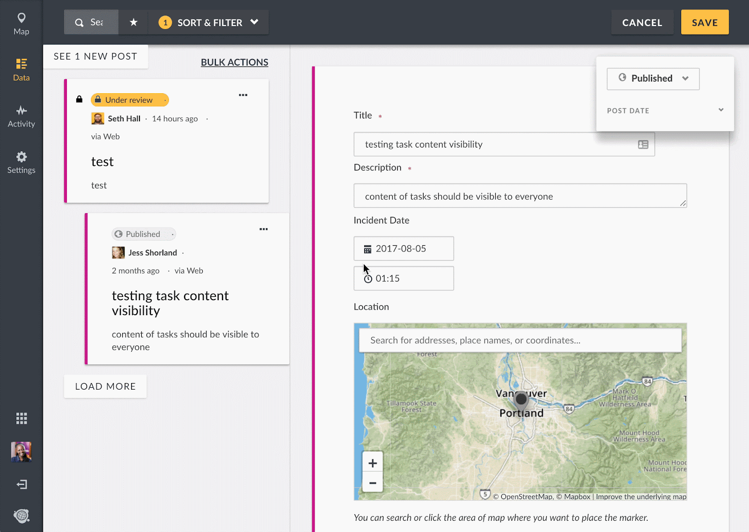Open the Mapbox attribution link
This screenshot has width=749, height=532.
[x=573, y=497]
